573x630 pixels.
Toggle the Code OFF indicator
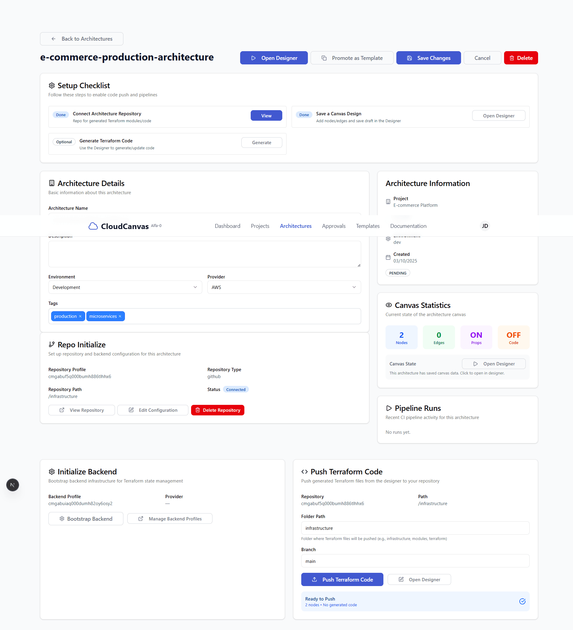513,337
